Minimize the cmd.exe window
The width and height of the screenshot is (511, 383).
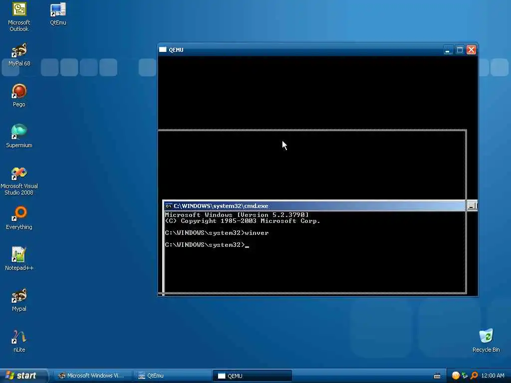pos(471,206)
